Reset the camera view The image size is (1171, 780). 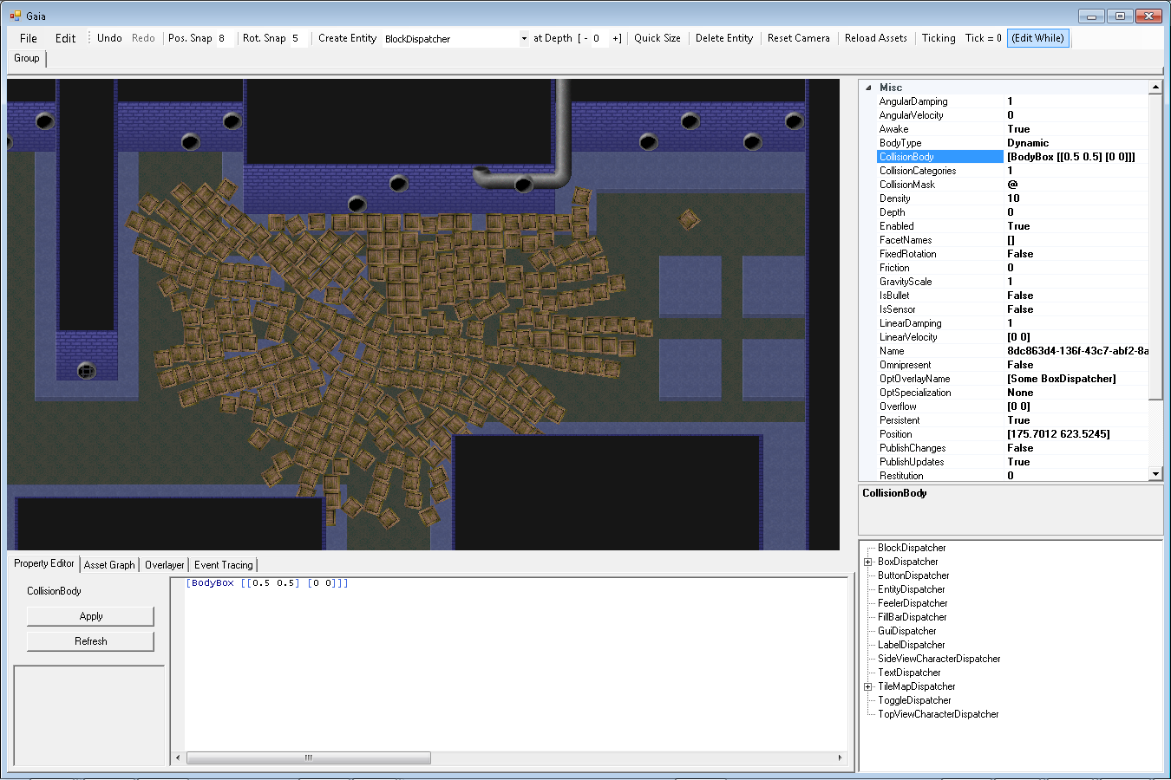click(x=798, y=38)
